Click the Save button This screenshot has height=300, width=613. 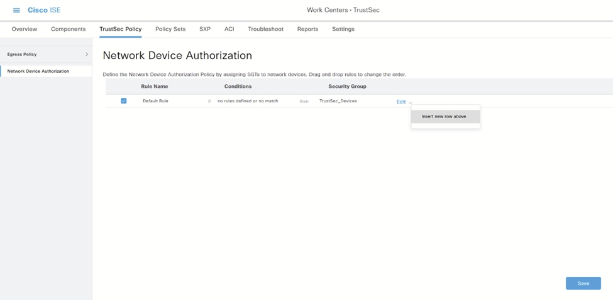pyautogui.click(x=583, y=283)
